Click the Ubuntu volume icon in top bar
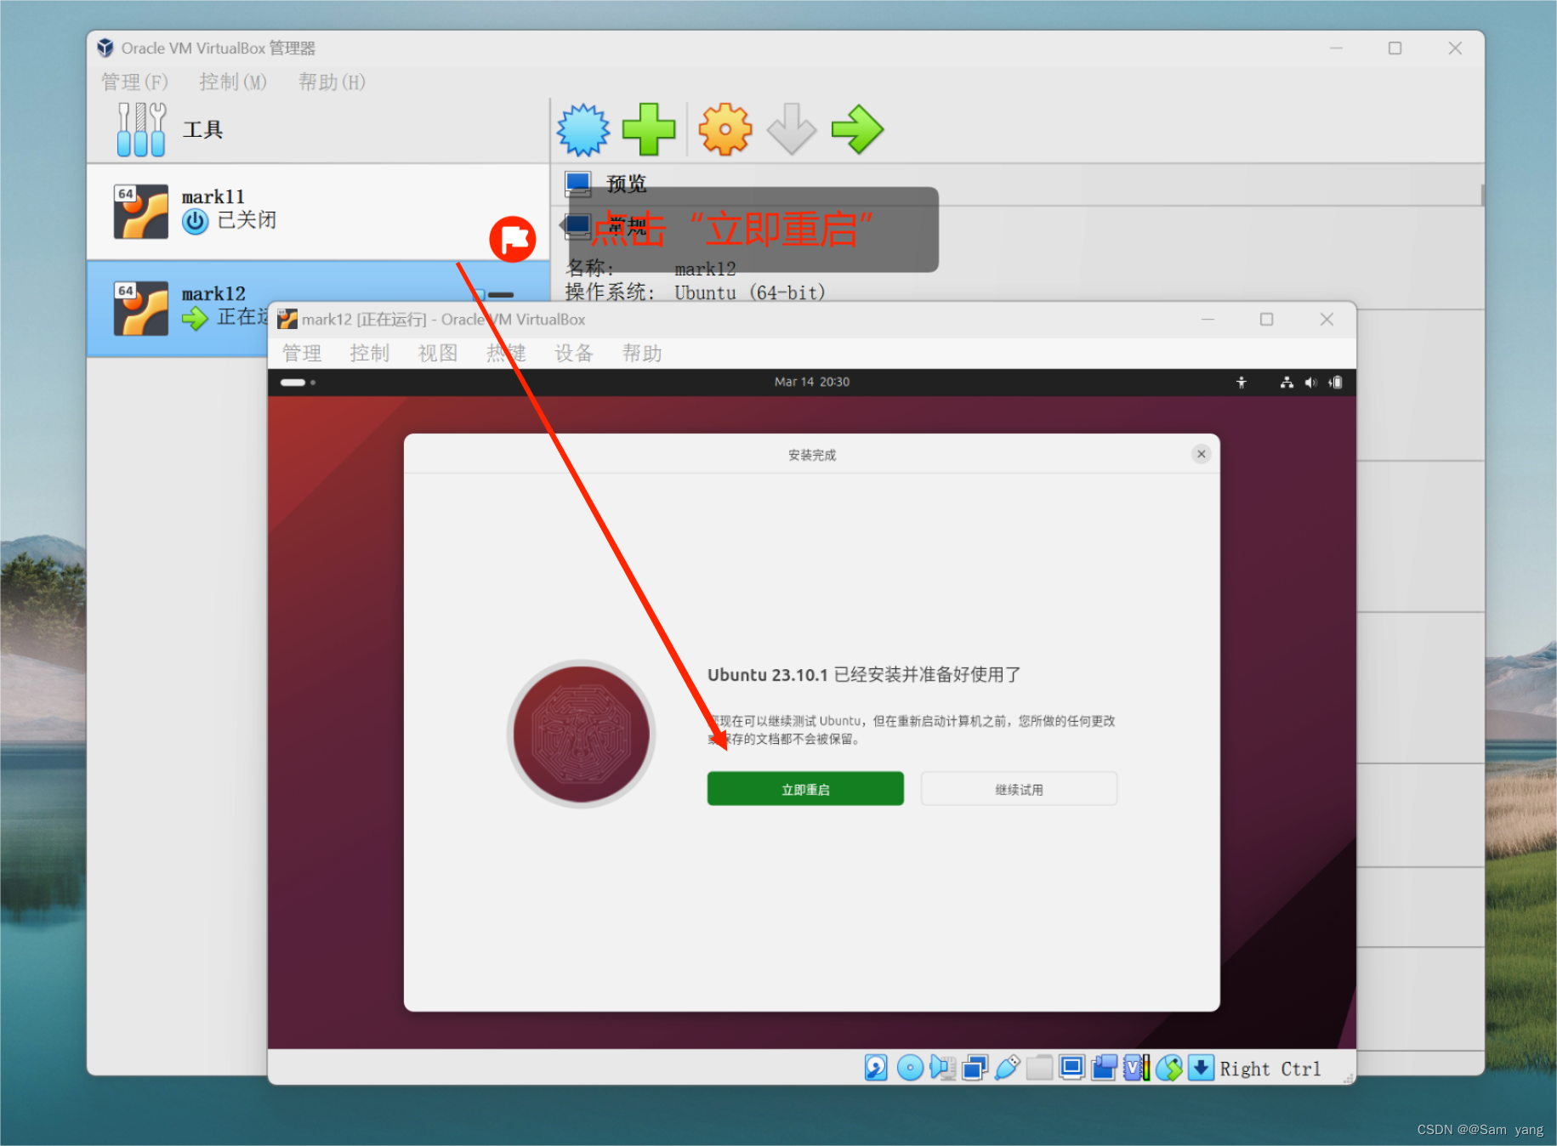 pos(1310,382)
